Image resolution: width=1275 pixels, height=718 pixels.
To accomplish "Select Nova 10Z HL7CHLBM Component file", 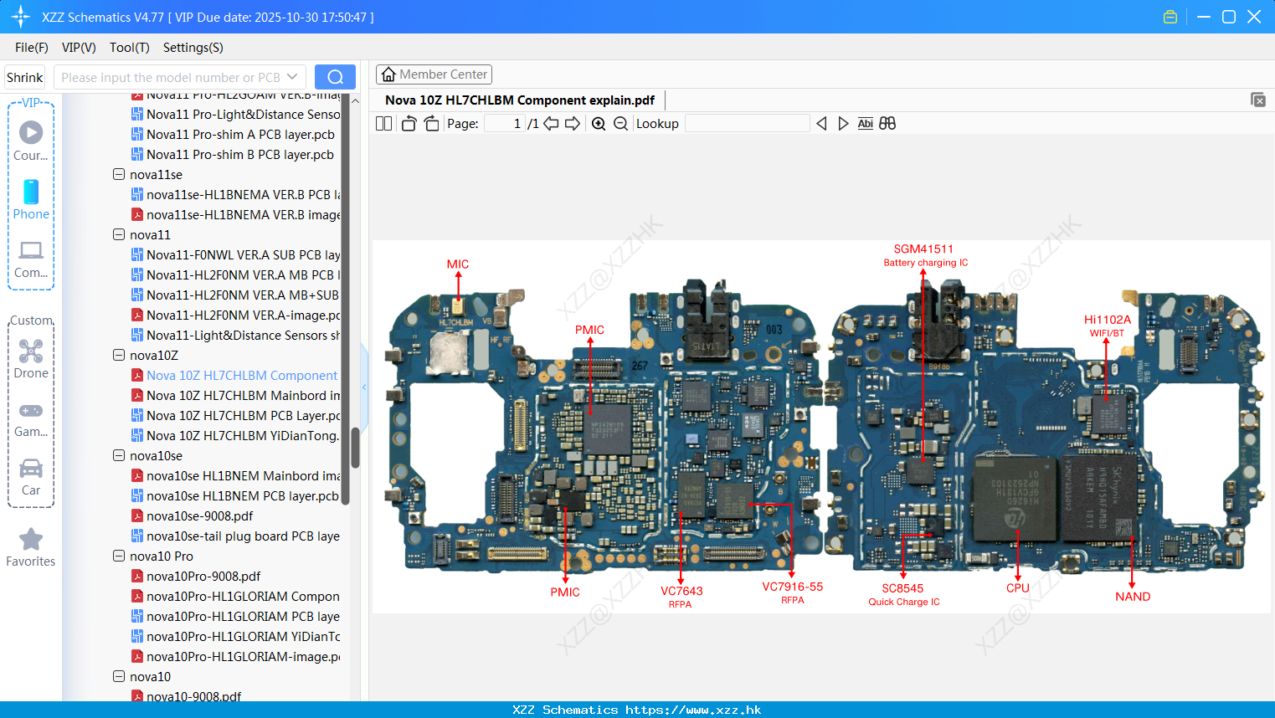I will pos(236,375).
